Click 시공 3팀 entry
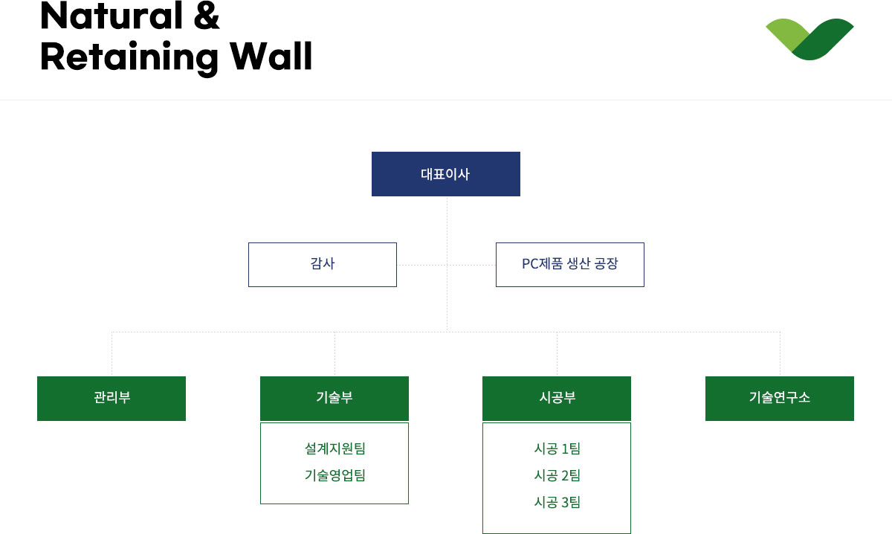The image size is (892, 534). point(557,502)
